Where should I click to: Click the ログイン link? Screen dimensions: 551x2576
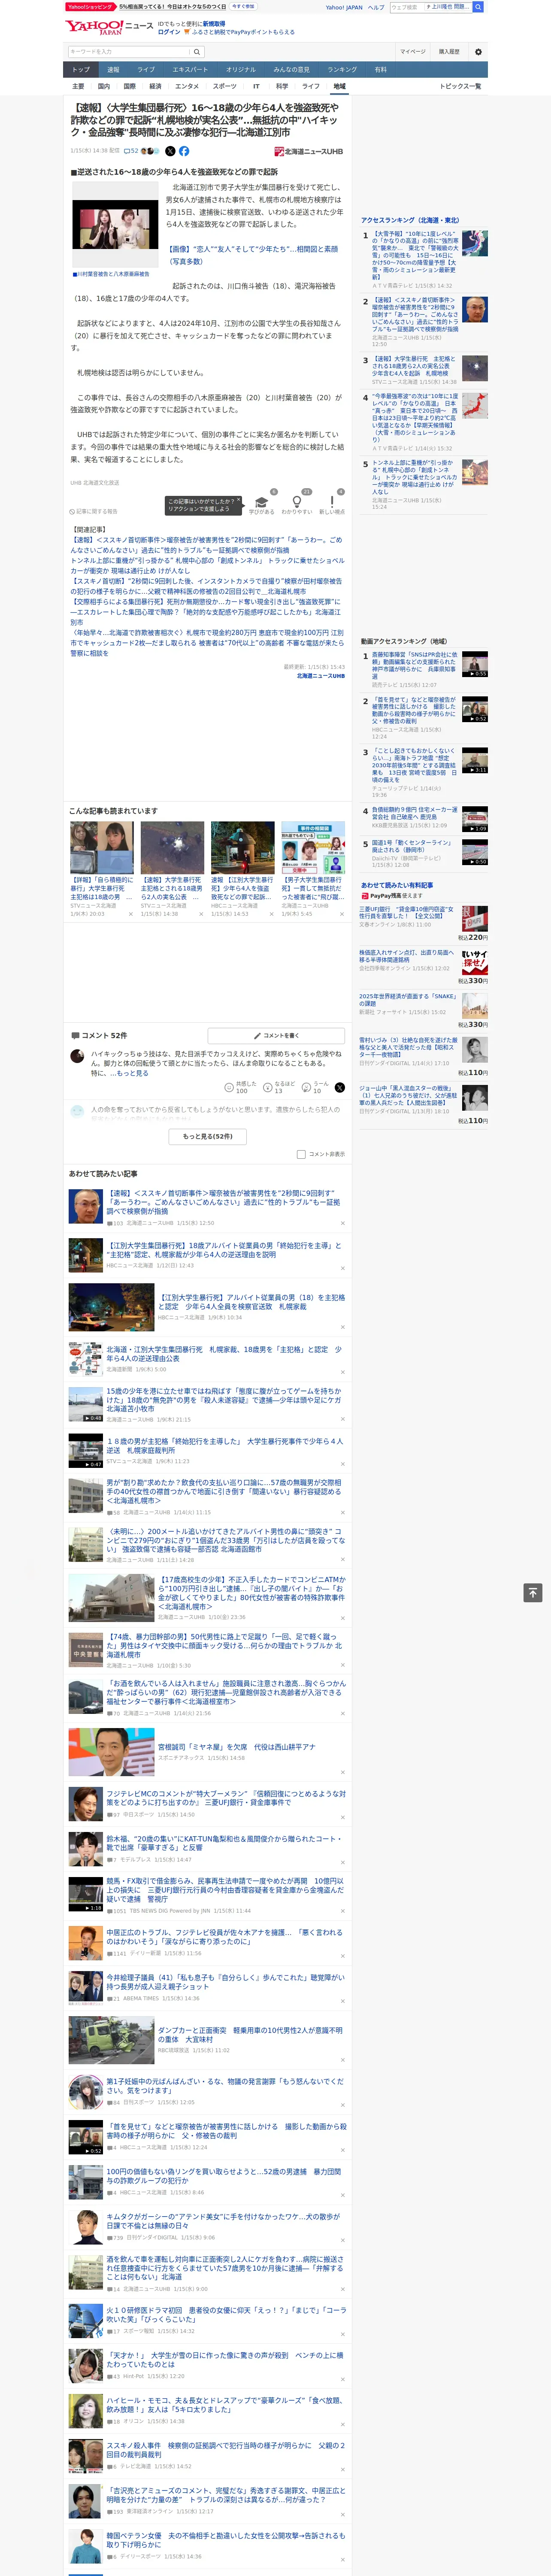point(169,32)
